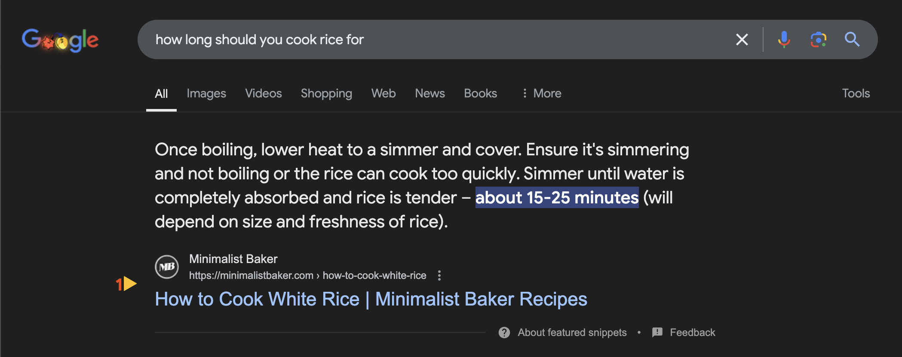Image resolution: width=902 pixels, height=357 pixels.
Task: Open the Books tab
Action: pyautogui.click(x=480, y=93)
